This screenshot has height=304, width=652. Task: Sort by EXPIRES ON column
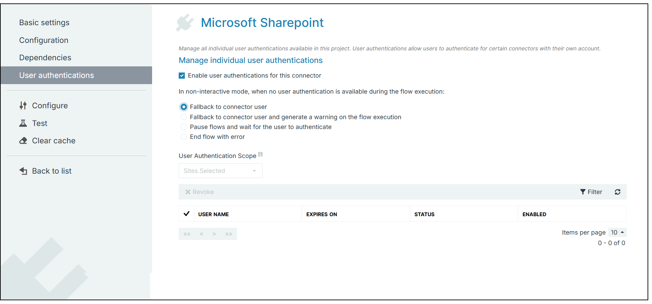tap(322, 214)
